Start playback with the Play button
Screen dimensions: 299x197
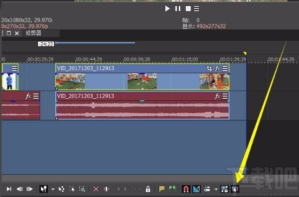pos(167,9)
